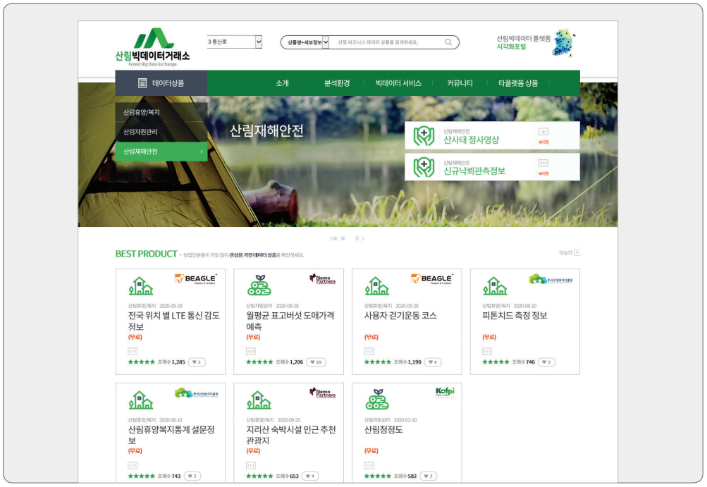Screen dimensions: 707x487
Task: Click the 더보기 plus icon
Action: coord(577,252)
